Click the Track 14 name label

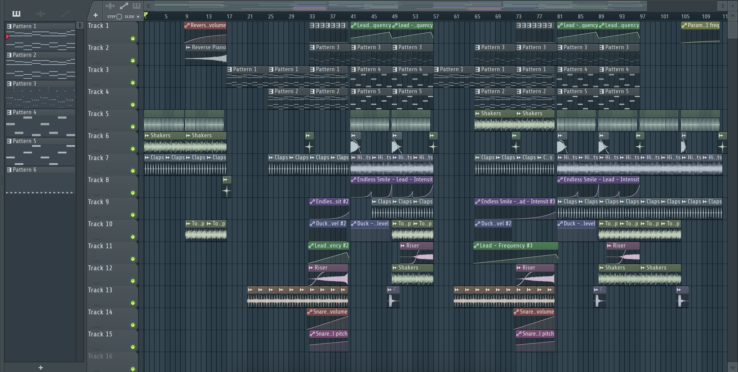pos(100,313)
